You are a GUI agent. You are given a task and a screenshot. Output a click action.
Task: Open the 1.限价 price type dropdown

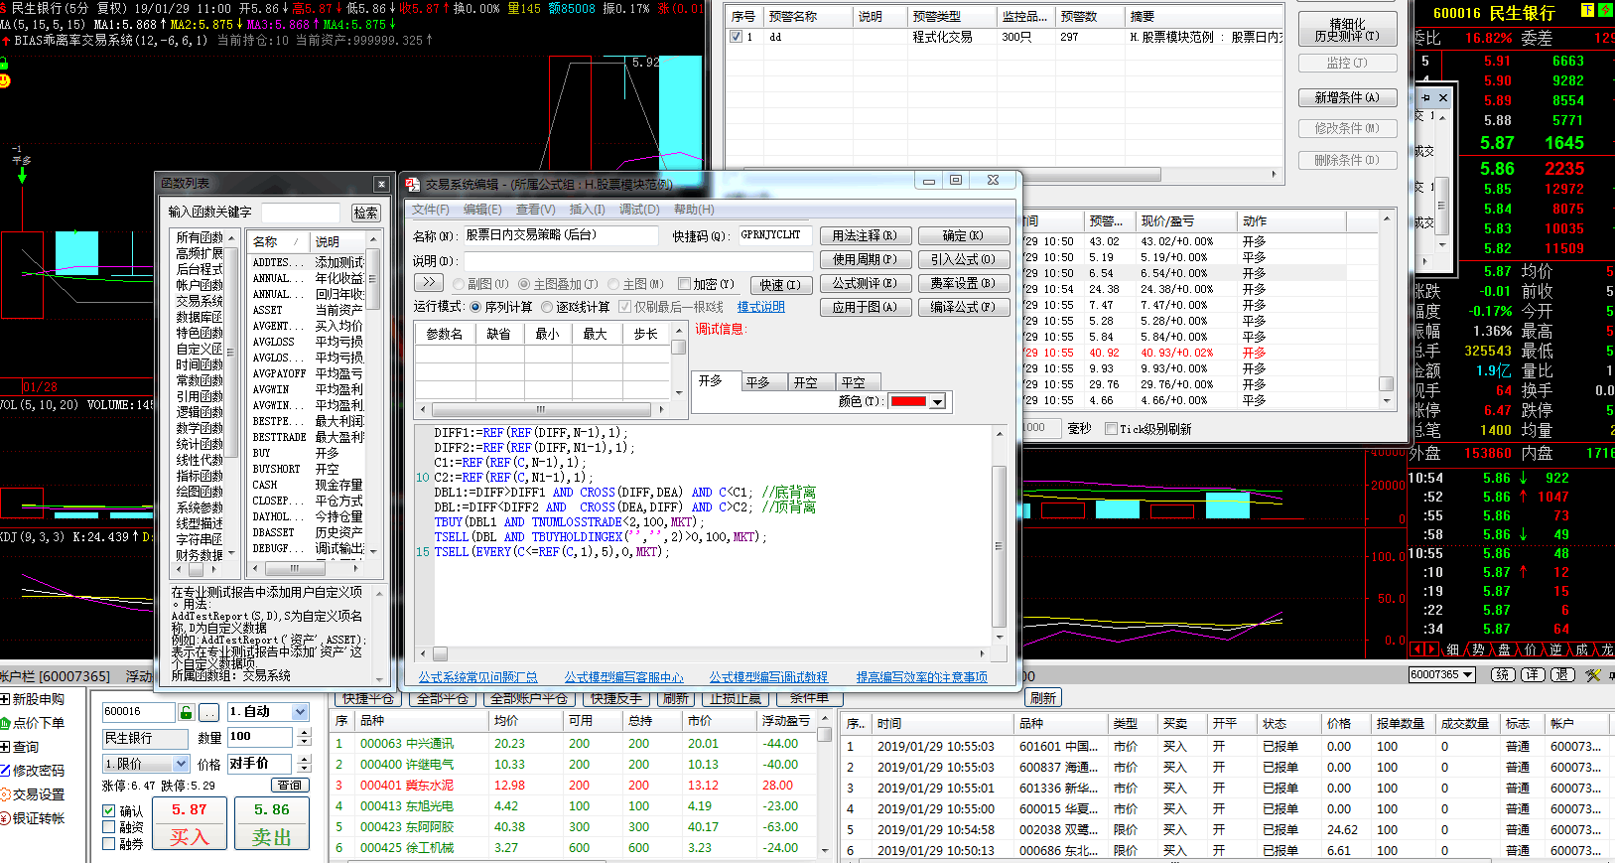pyautogui.click(x=181, y=764)
